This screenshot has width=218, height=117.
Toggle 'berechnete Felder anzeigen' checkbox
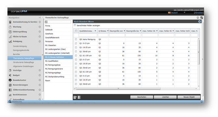[75, 25]
